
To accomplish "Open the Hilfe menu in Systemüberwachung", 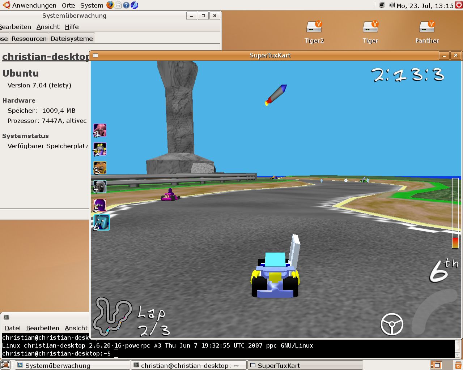I will [72, 27].
